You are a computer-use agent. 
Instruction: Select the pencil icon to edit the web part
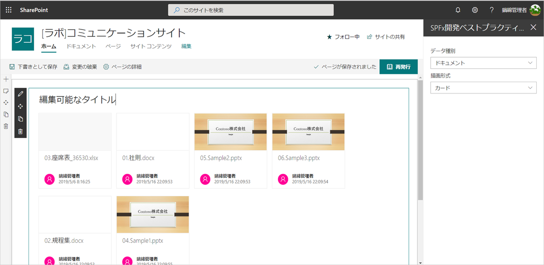(x=20, y=94)
